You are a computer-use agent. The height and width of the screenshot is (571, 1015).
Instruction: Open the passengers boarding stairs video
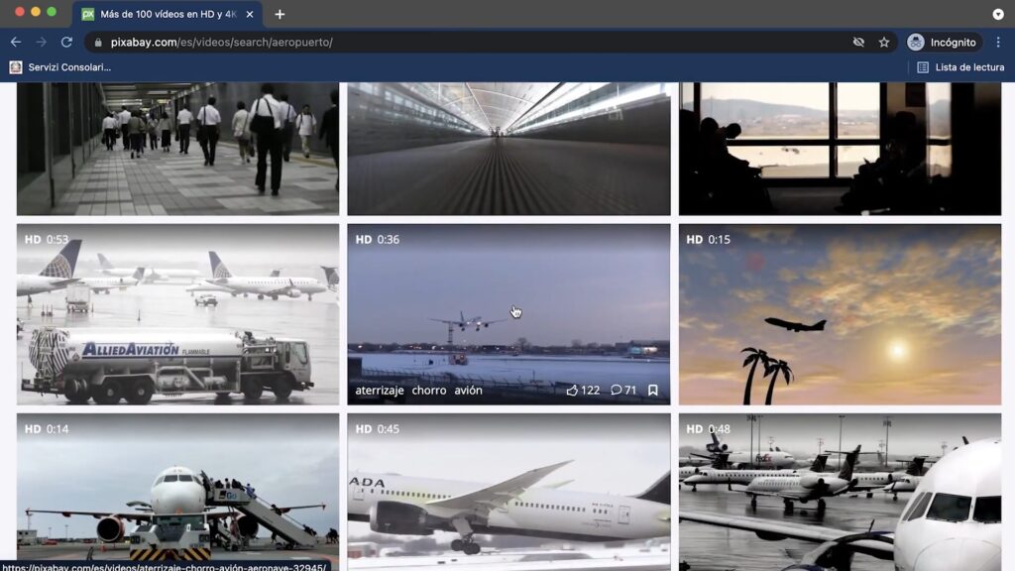pos(178,492)
